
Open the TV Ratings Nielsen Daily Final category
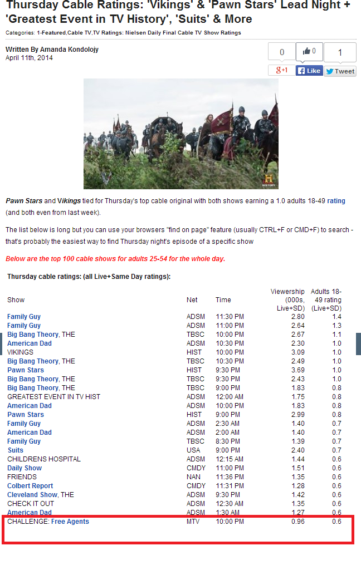pyautogui.click(x=167, y=33)
